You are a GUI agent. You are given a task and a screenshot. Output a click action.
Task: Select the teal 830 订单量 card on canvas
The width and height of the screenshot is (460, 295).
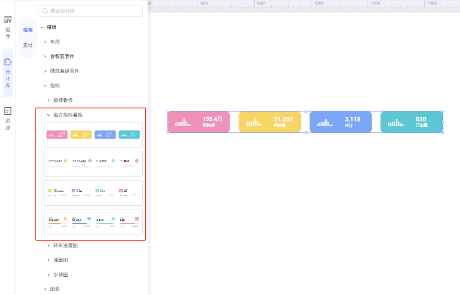point(411,122)
